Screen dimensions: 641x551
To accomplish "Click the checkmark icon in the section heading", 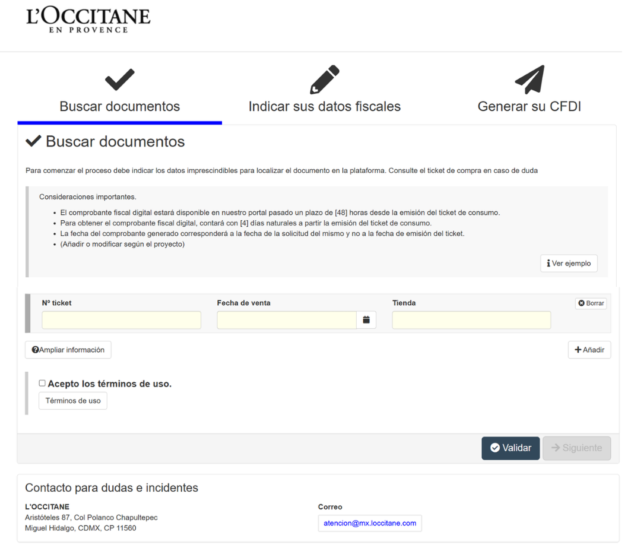I will (34, 141).
